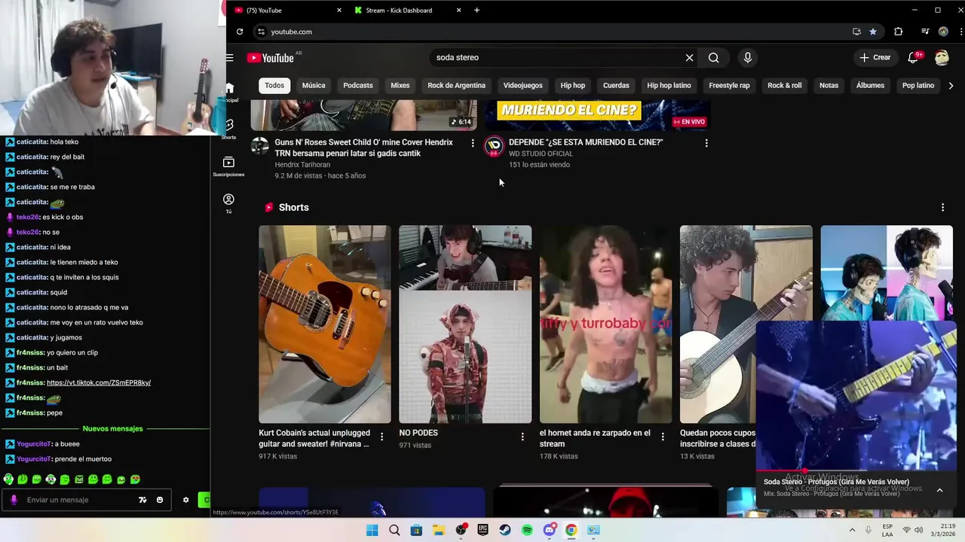Click the Soda Stereo Prófugos mini player video
The height and width of the screenshot is (542, 965).
pyautogui.click(x=856, y=396)
